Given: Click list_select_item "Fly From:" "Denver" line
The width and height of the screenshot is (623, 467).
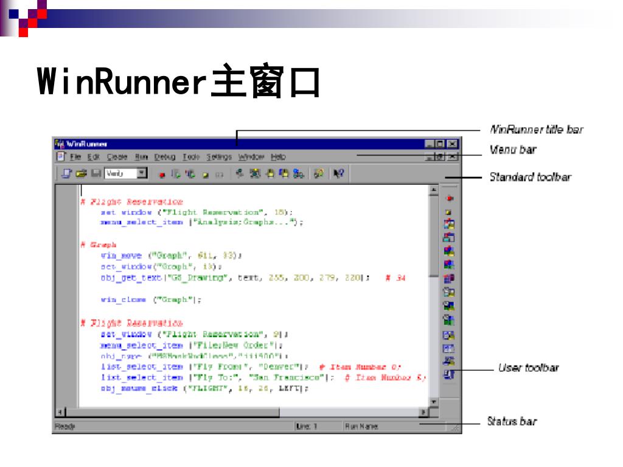Looking at the screenshot, I should 251,367.
